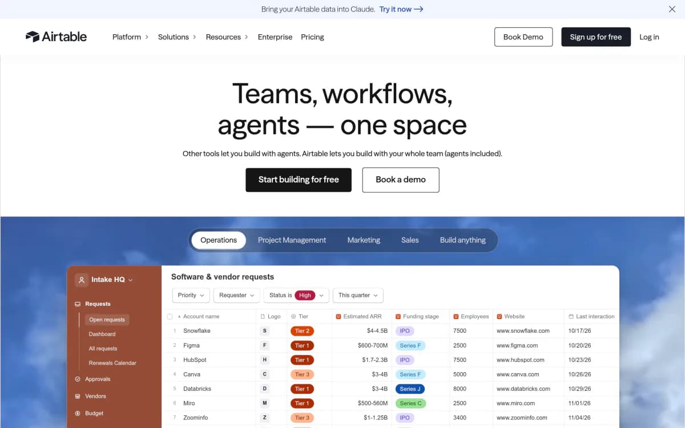Click the Intake HQ person avatar icon
The width and height of the screenshot is (685, 428).
tap(82, 280)
